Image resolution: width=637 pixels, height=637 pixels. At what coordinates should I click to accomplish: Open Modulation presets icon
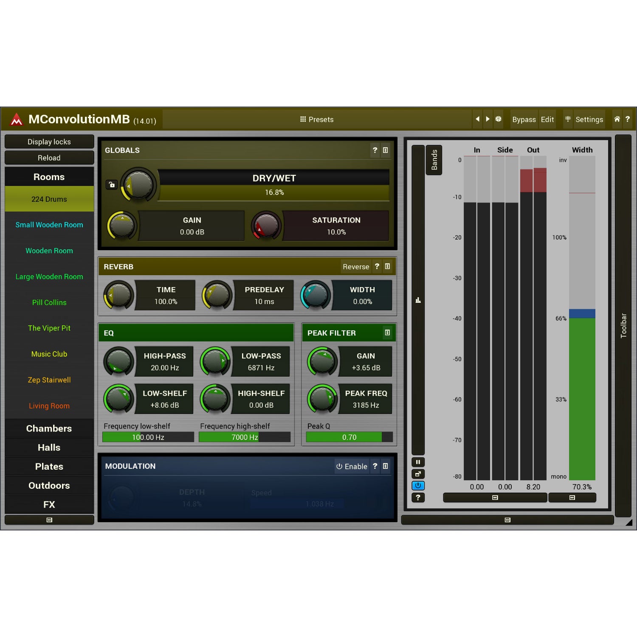click(386, 466)
